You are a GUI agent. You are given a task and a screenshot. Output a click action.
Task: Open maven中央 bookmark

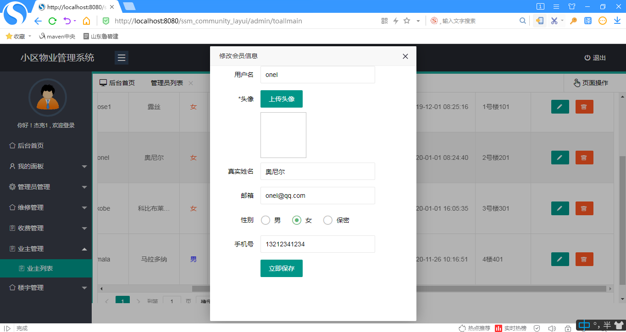point(57,36)
